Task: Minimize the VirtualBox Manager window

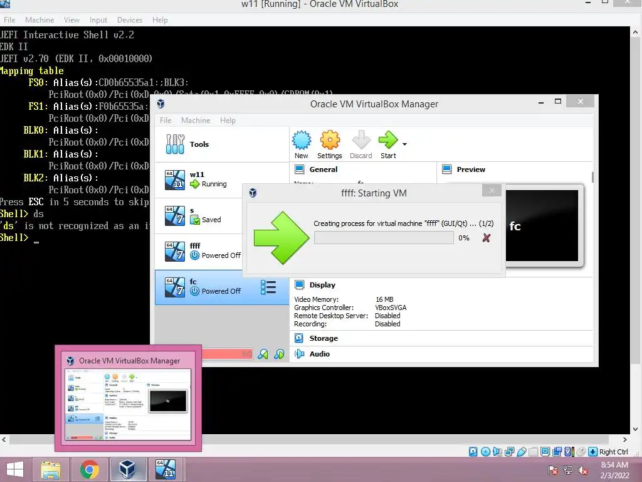Action: coord(541,101)
